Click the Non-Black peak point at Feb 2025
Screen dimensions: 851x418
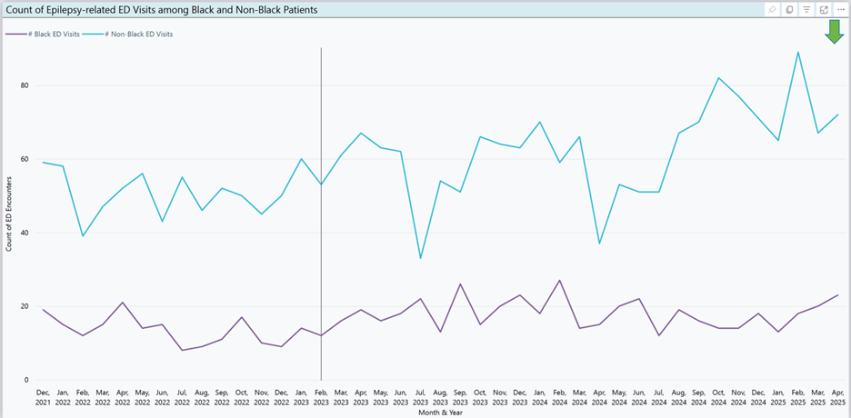tap(797, 52)
